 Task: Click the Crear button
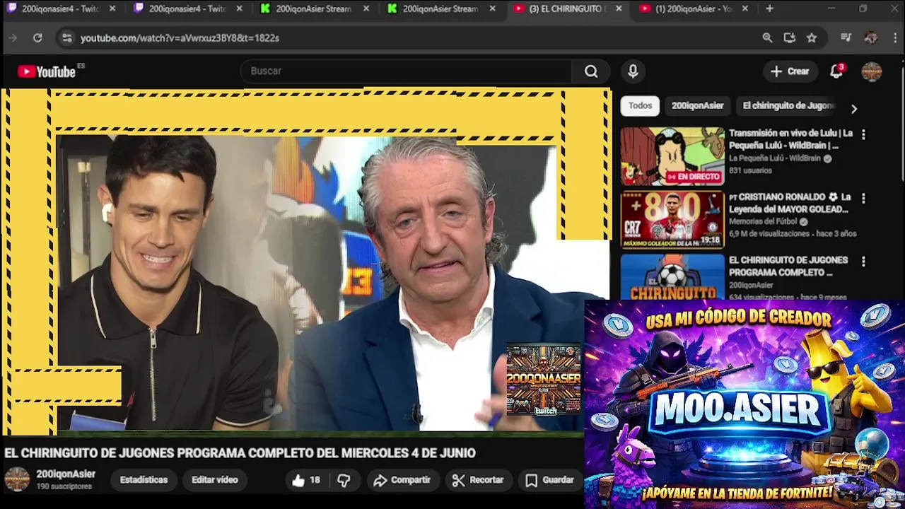point(790,71)
